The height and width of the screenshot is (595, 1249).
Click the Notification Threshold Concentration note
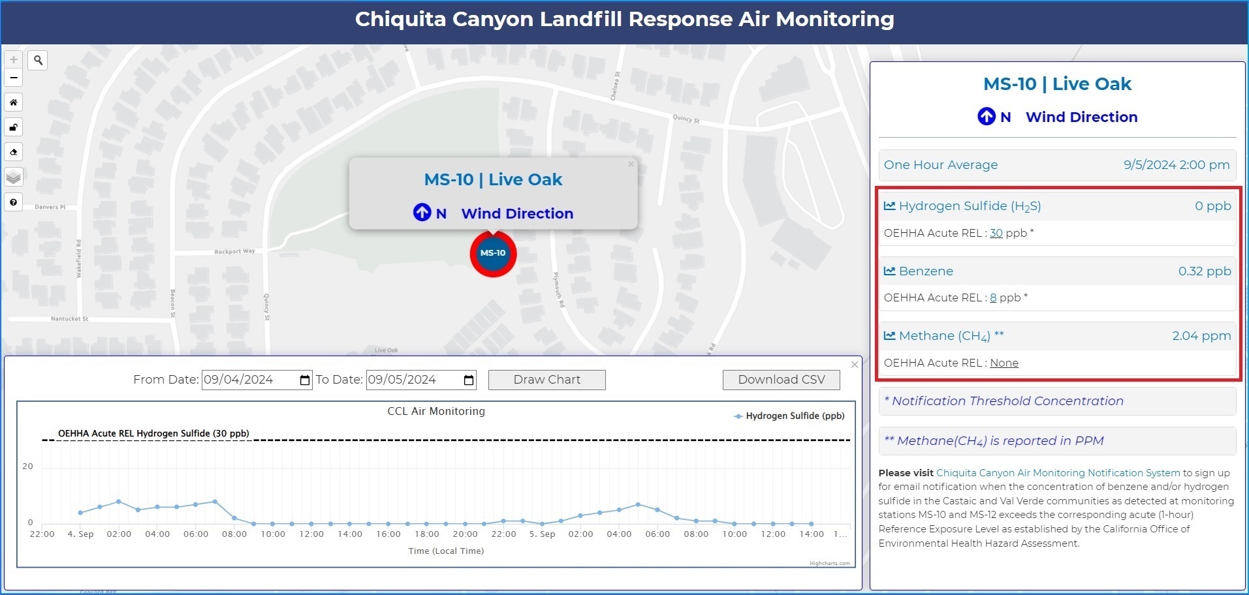coord(1004,401)
